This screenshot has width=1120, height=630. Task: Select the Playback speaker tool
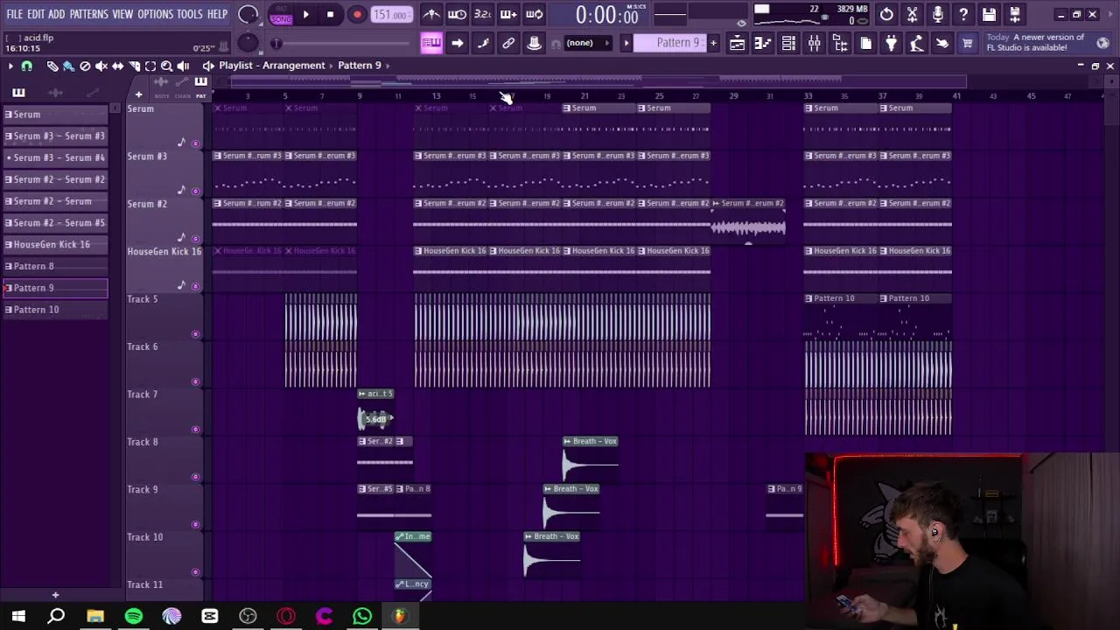pos(183,66)
